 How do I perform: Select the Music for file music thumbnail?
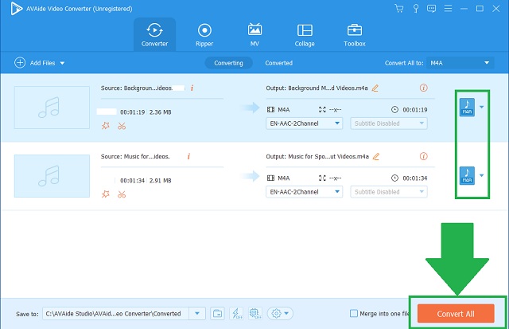52,176
